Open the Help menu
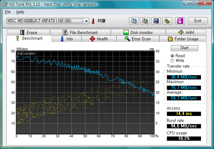 pyautogui.click(x=20, y=12)
